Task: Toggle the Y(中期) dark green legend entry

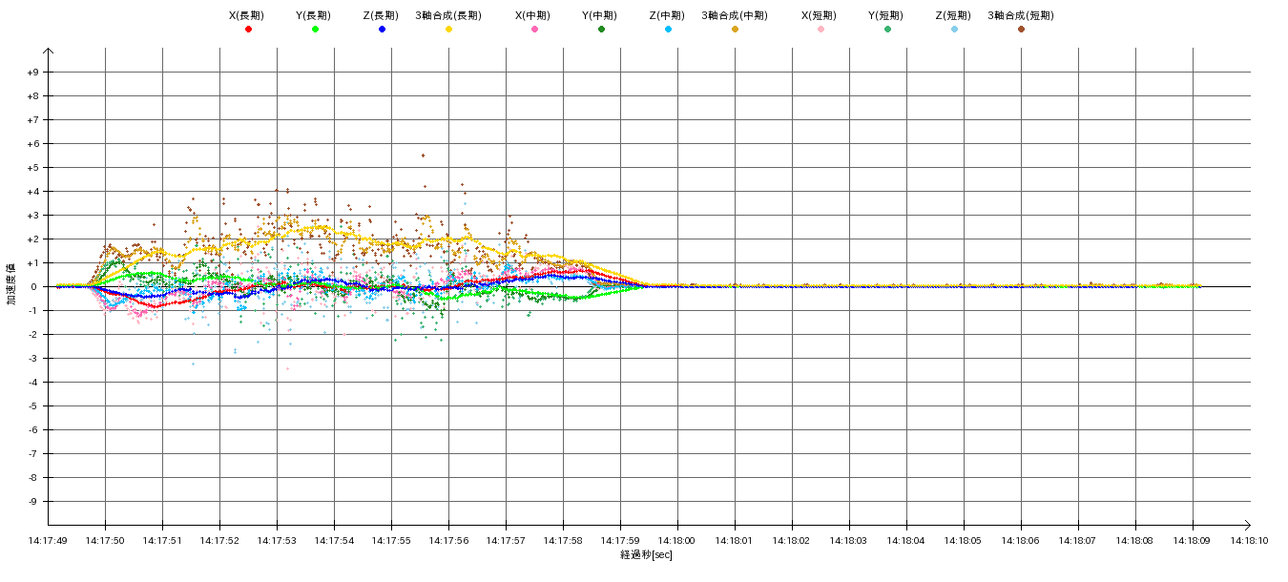Action: tap(599, 15)
